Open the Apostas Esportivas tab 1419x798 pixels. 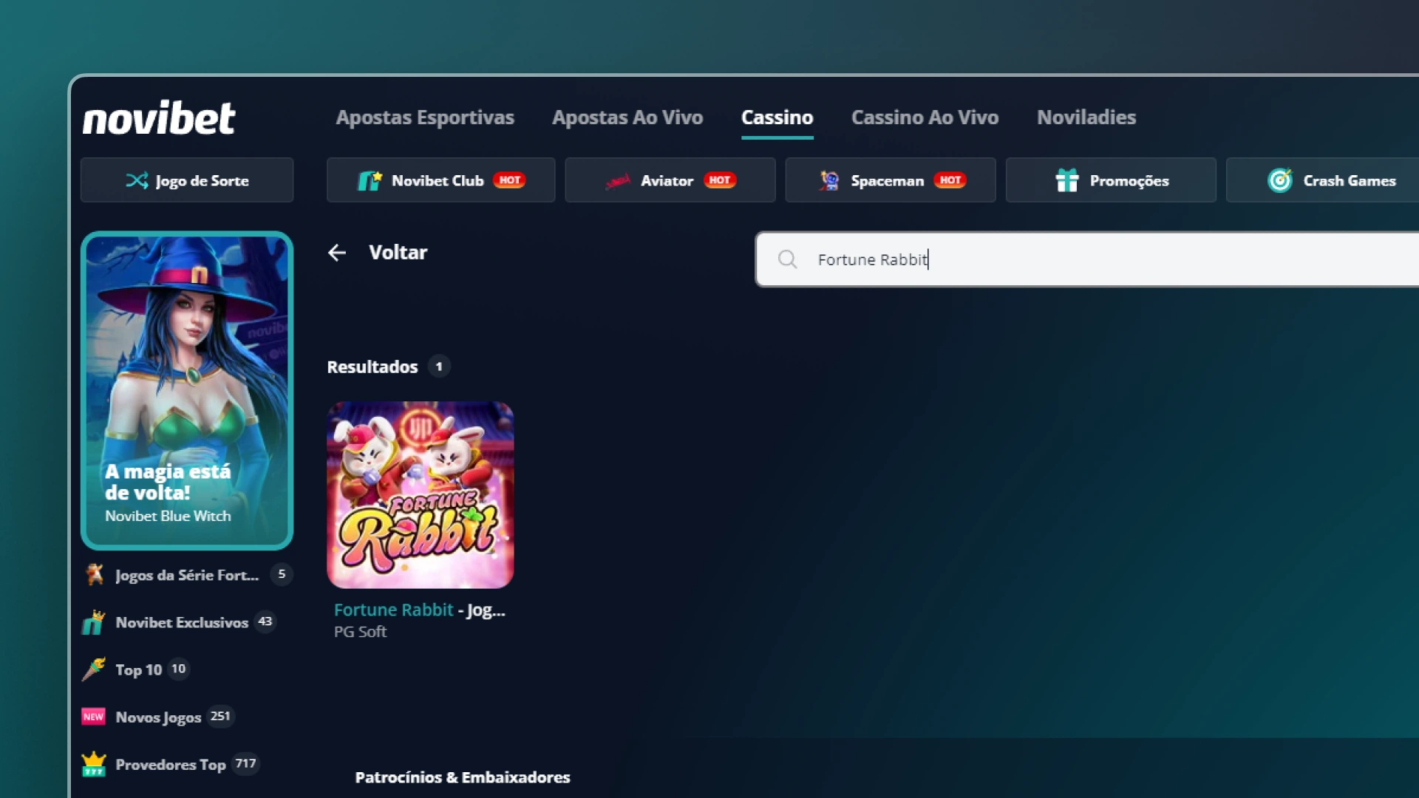425,117
